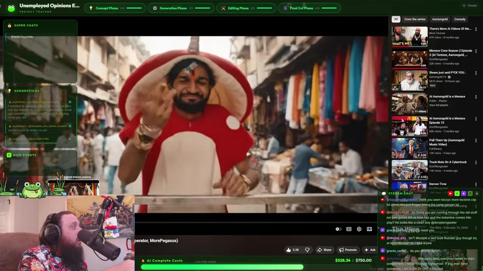The image size is (483, 271).
Task: Click the Share button under the video
Action: (324, 250)
